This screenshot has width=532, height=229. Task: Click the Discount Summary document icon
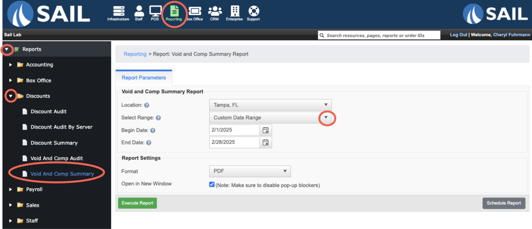coord(25,142)
